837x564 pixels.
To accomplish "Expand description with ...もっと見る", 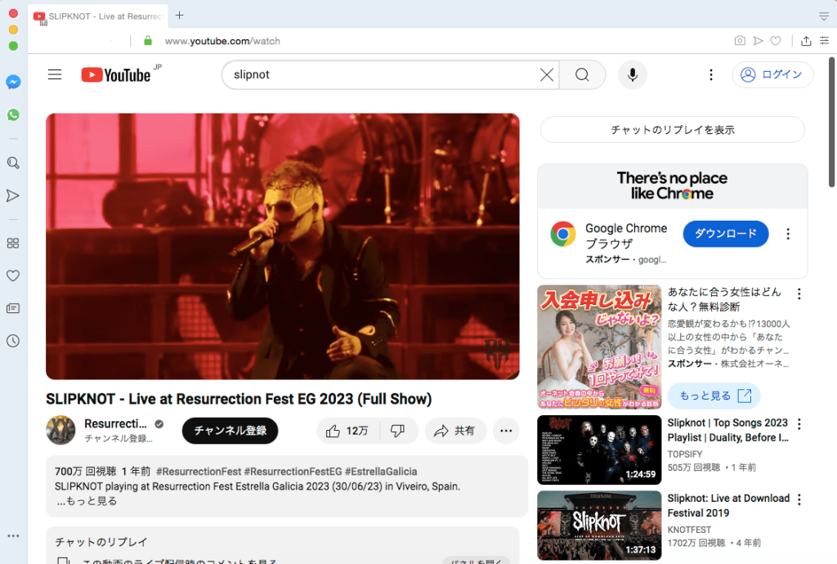I will 87,501.
